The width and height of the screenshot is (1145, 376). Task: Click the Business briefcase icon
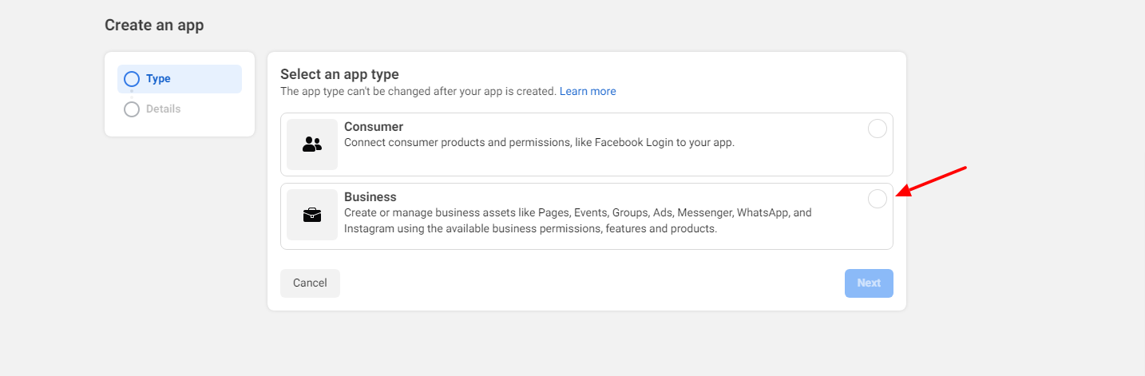coord(312,215)
